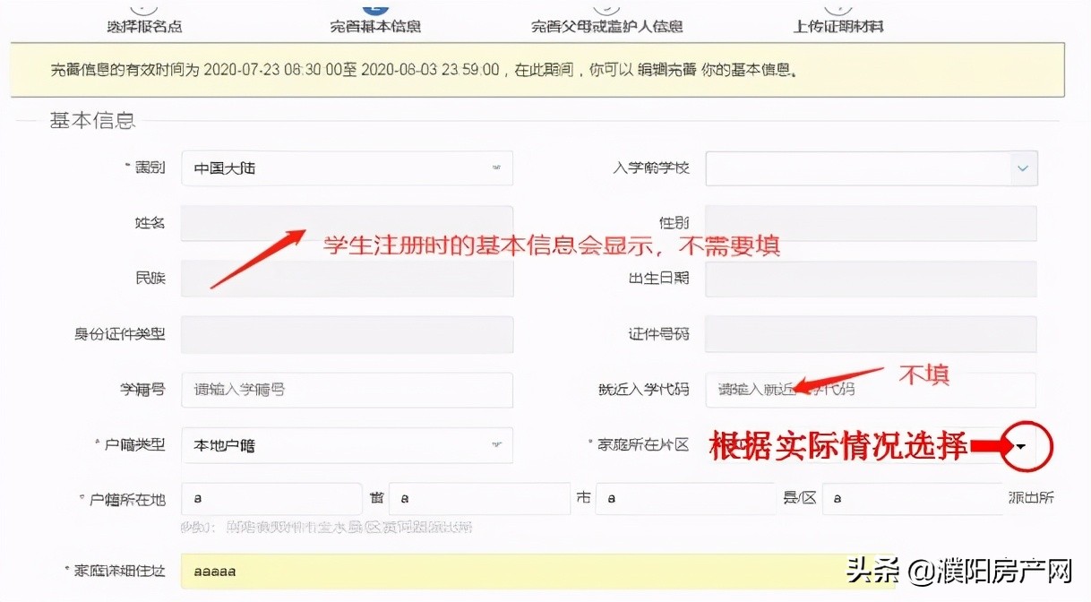
Task: Open the 户籍类型 dropdown showing 本地户籍
Action: [347, 445]
